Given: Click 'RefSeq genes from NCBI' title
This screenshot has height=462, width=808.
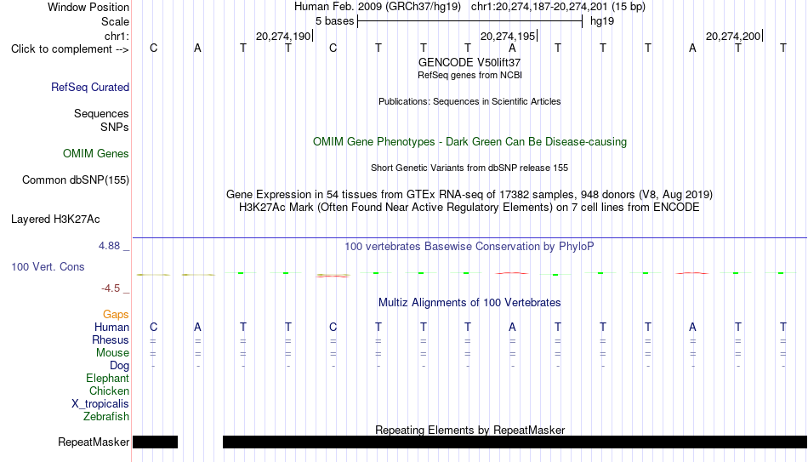Looking at the screenshot, I should (470, 75).
